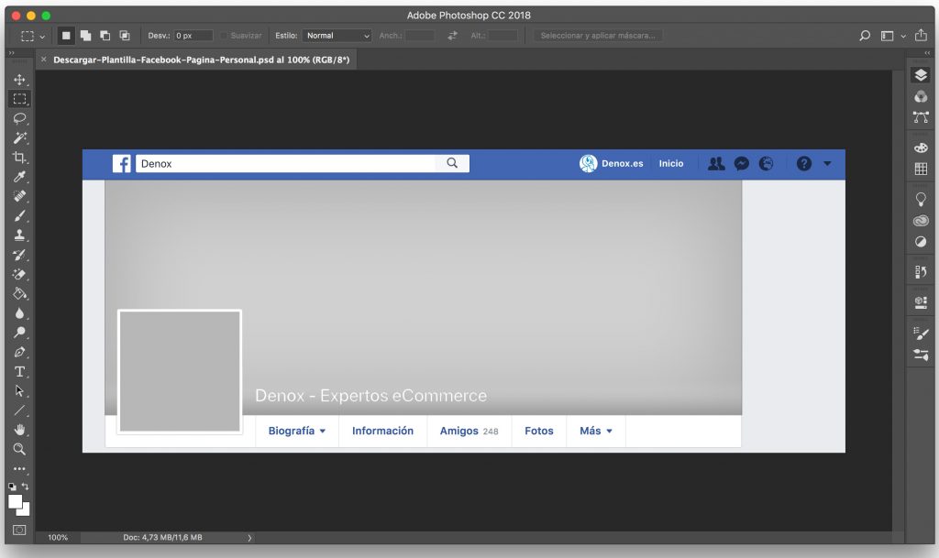
Task: Click 'Seleccionar y aplicar máscara...' button
Action: (598, 36)
